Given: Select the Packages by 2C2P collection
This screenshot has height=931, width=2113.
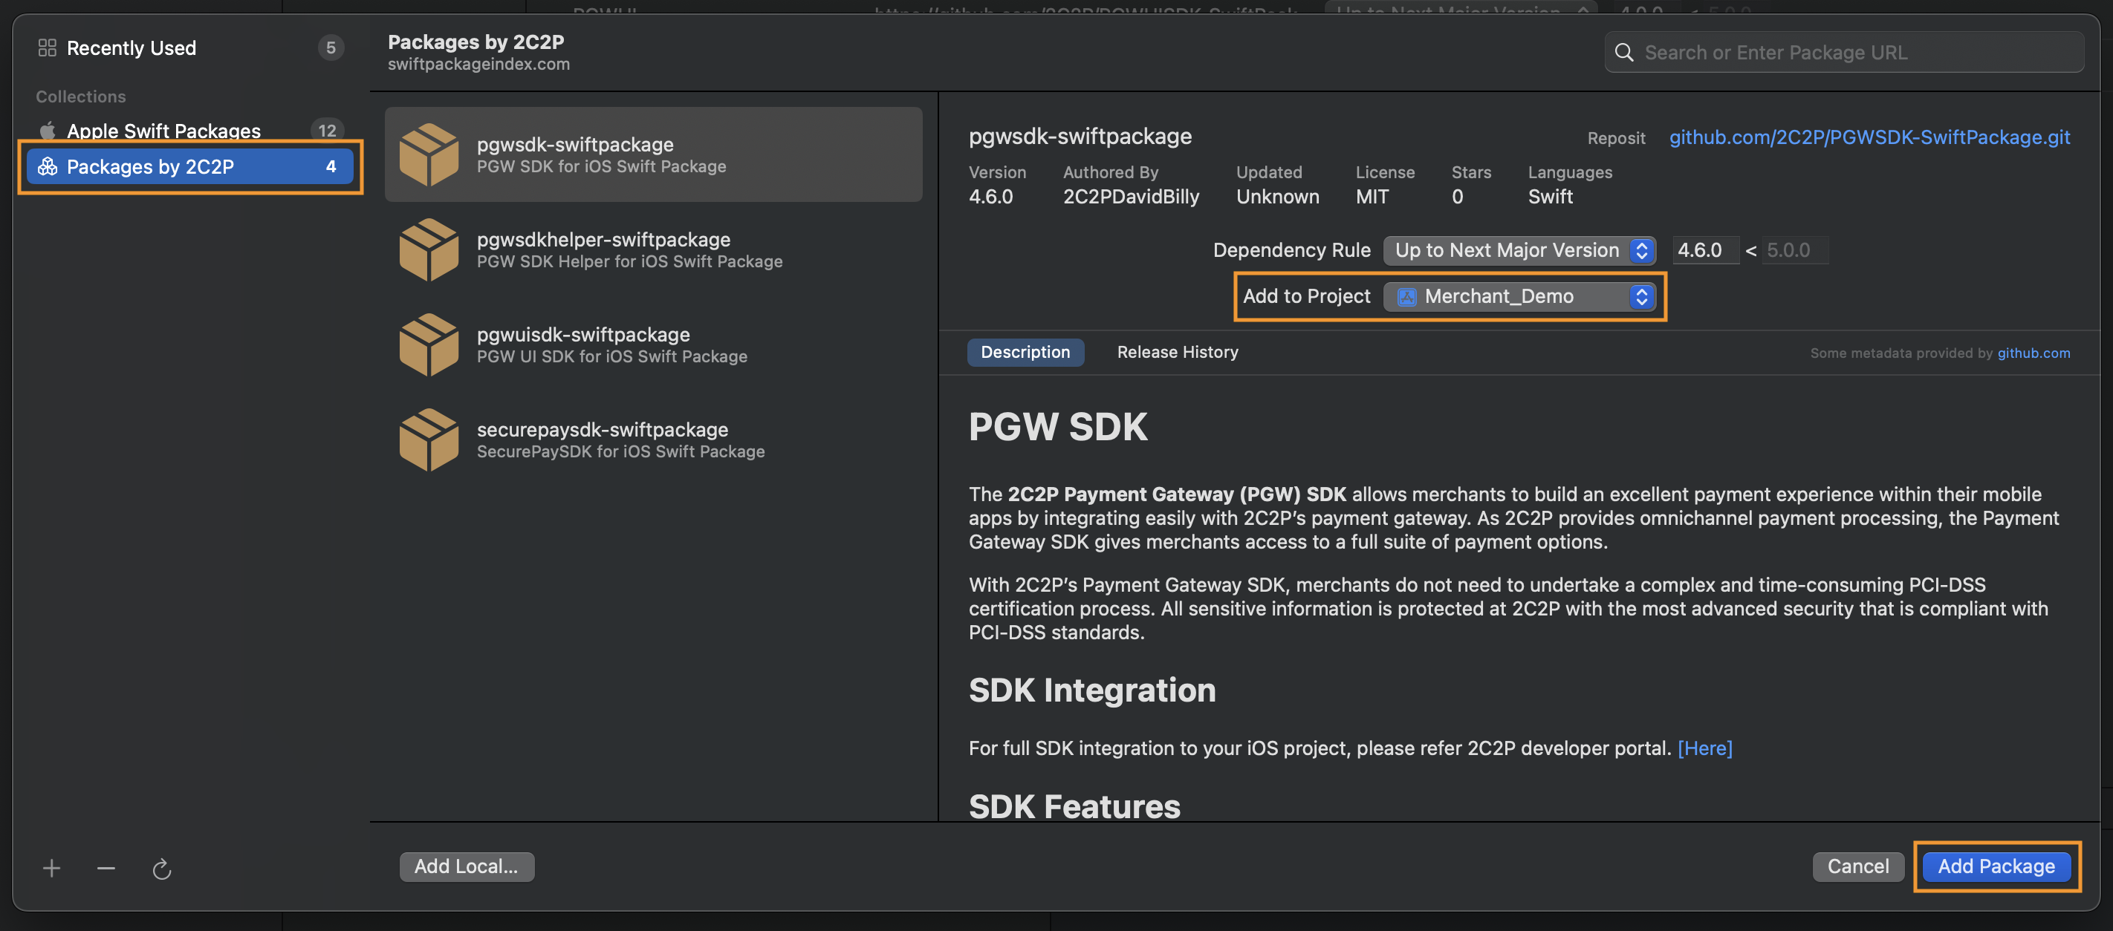Looking at the screenshot, I should pos(190,166).
